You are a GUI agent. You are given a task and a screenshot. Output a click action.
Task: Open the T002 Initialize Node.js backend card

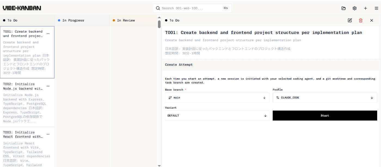tap(27, 103)
